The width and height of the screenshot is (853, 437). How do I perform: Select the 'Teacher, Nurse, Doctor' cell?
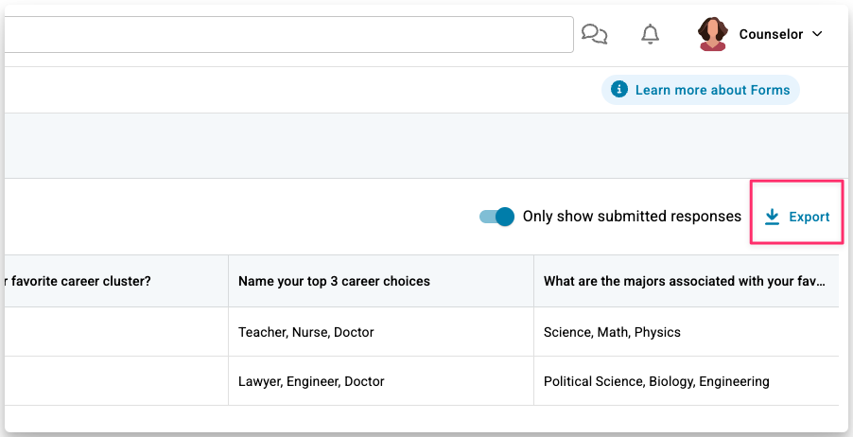pyautogui.click(x=306, y=332)
